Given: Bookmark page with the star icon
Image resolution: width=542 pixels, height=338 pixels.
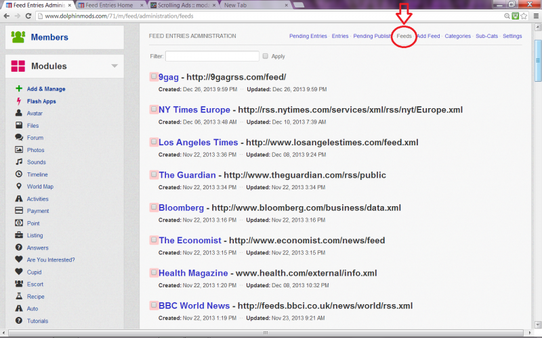Looking at the screenshot, I should 524,16.
